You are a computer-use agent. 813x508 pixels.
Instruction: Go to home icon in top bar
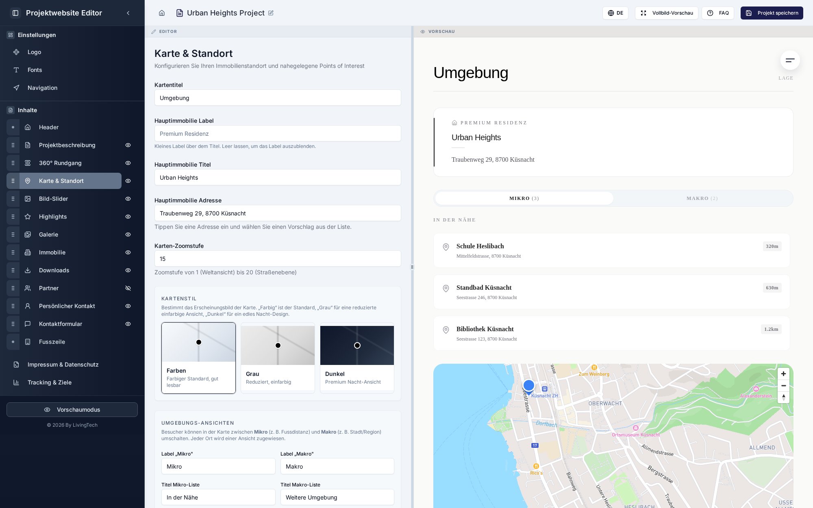pos(162,13)
